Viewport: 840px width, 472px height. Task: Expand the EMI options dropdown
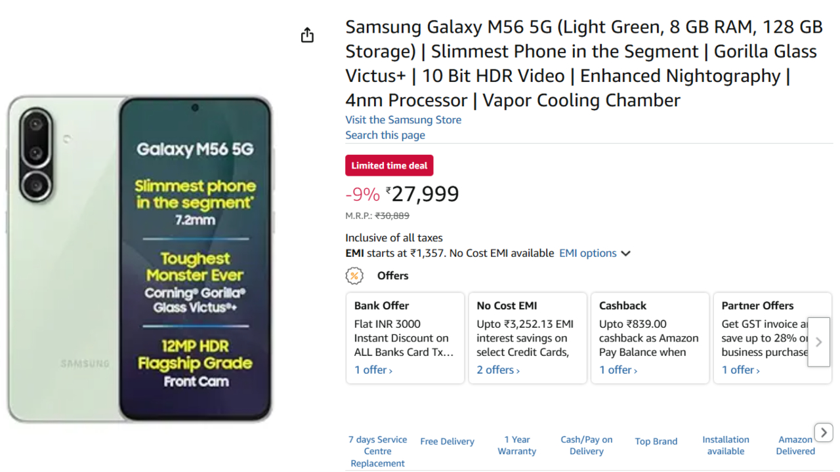[x=595, y=253]
